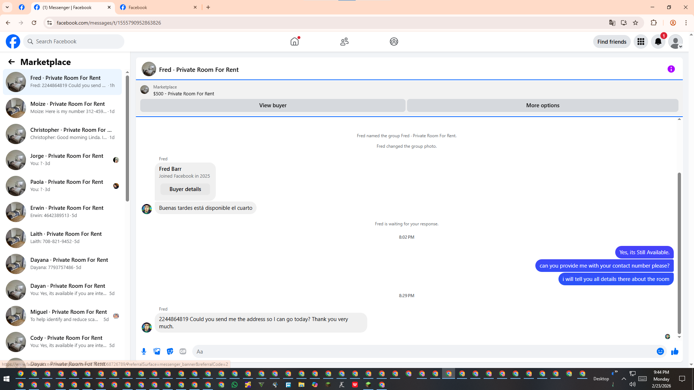Attach a file using photo icon

pos(157,351)
